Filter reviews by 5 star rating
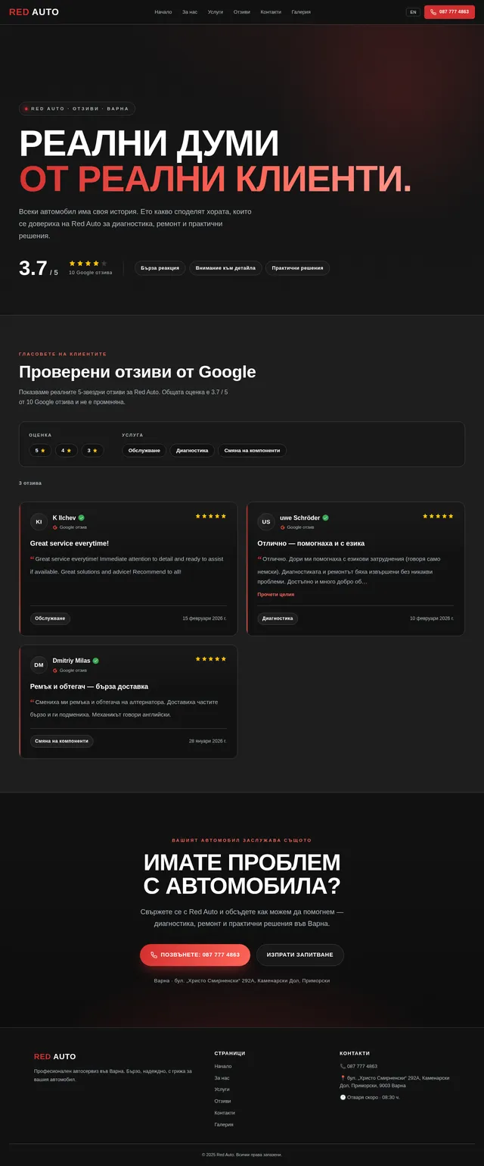This screenshot has height=1166, width=484. (40, 450)
